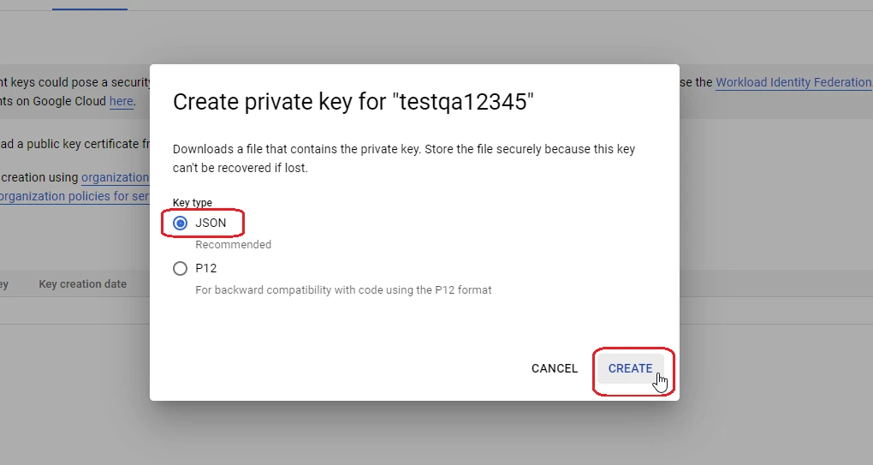The image size is (873, 465).
Task: Click the "Recommended" hint under JSON
Action: coord(234,244)
